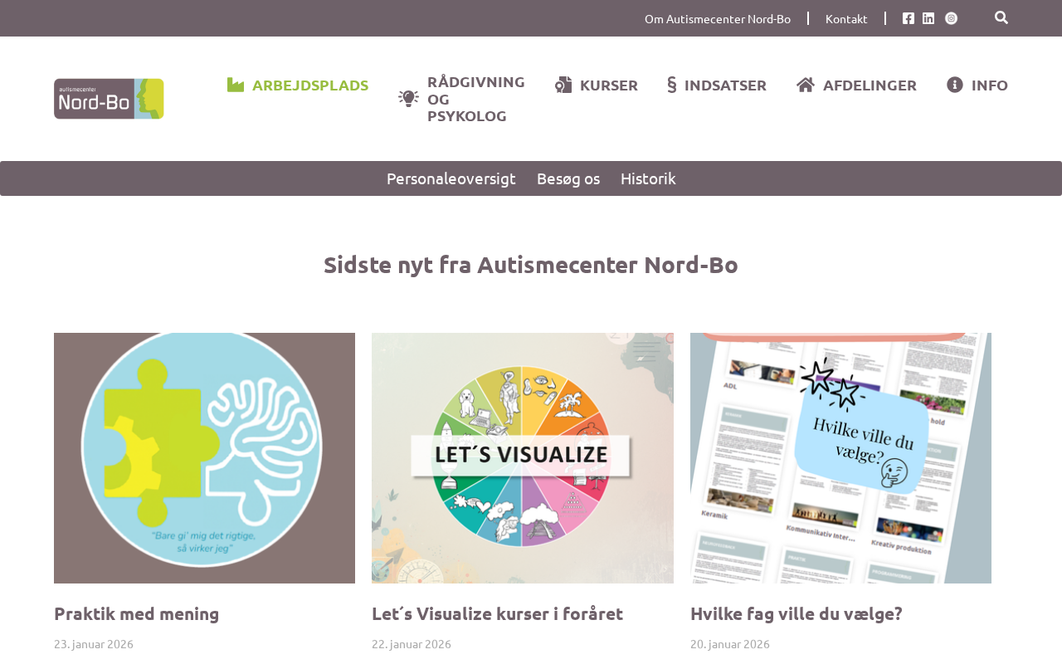Open the Arbejdsplads menu item
The width and height of the screenshot is (1062, 664).
click(x=310, y=85)
